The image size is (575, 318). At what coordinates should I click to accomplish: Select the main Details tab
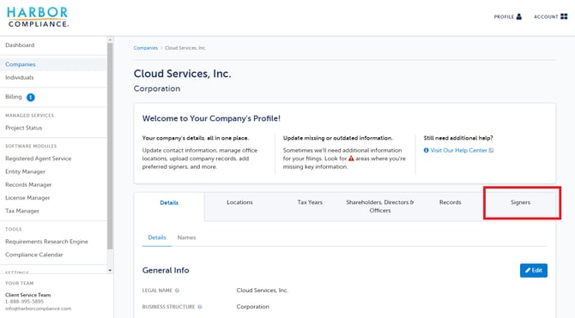[x=169, y=202]
